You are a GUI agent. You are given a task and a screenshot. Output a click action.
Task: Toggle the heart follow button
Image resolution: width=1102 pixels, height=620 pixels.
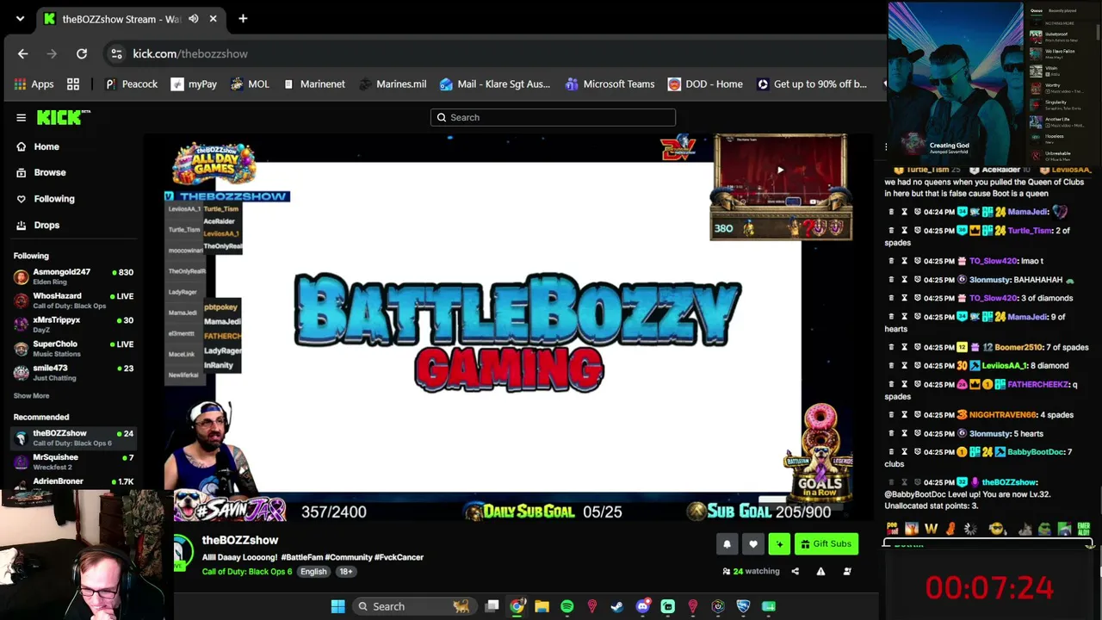[x=753, y=543]
